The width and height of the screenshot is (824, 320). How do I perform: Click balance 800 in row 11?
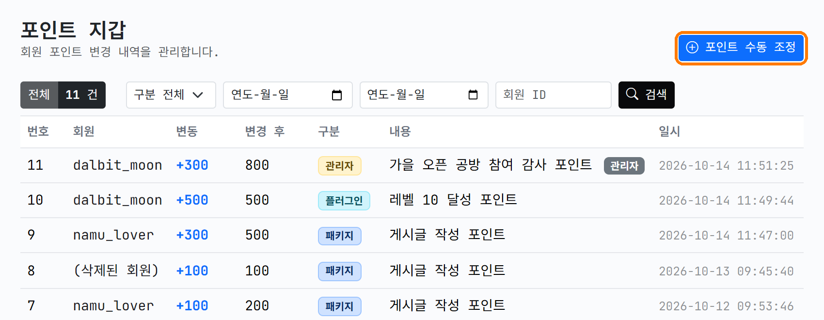click(257, 165)
